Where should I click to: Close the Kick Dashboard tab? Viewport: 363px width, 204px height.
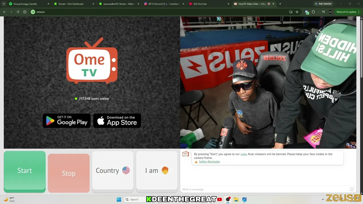coord(93,4)
